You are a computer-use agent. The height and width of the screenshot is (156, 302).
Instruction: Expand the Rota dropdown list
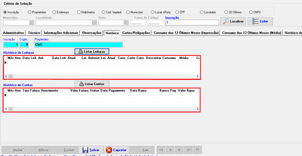click(x=126, y=23)
